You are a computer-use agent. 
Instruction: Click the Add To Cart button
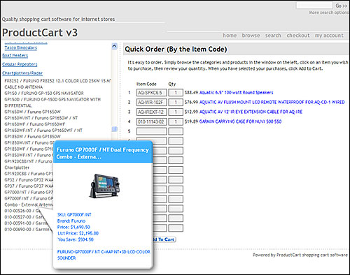[164, 239]
